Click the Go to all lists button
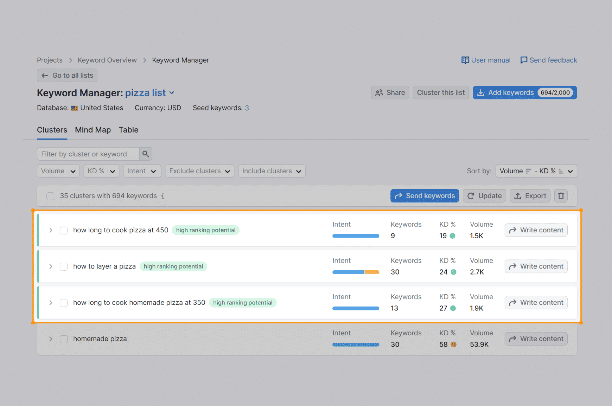612x406 pixels. 67,76
